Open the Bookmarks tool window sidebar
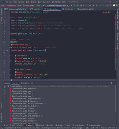This screenshot has width=119, height=129. tap(2, 117)
